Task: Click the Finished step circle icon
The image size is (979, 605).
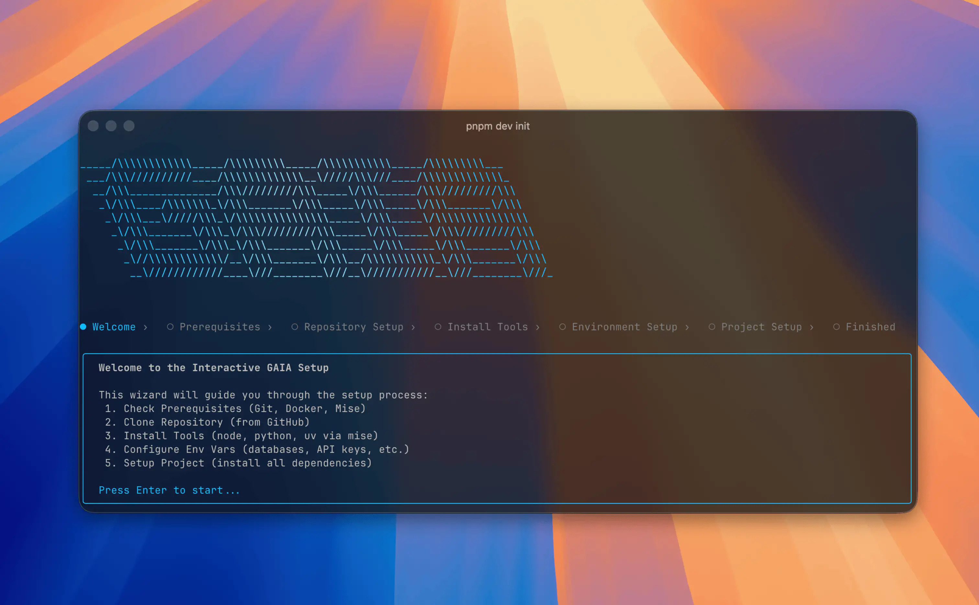Action: [x=837, y=327]
